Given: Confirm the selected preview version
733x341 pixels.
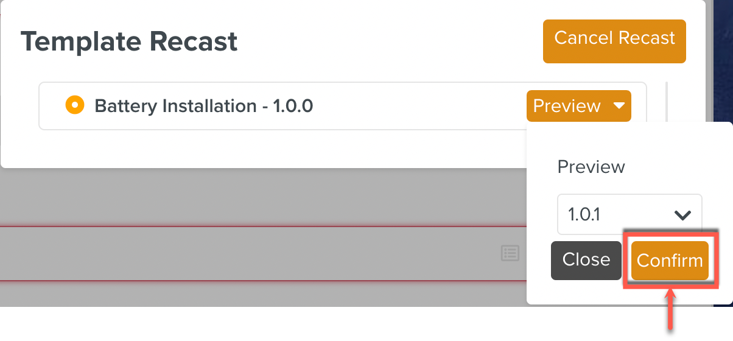Looking at the screenshot, I should pos(670,261).
